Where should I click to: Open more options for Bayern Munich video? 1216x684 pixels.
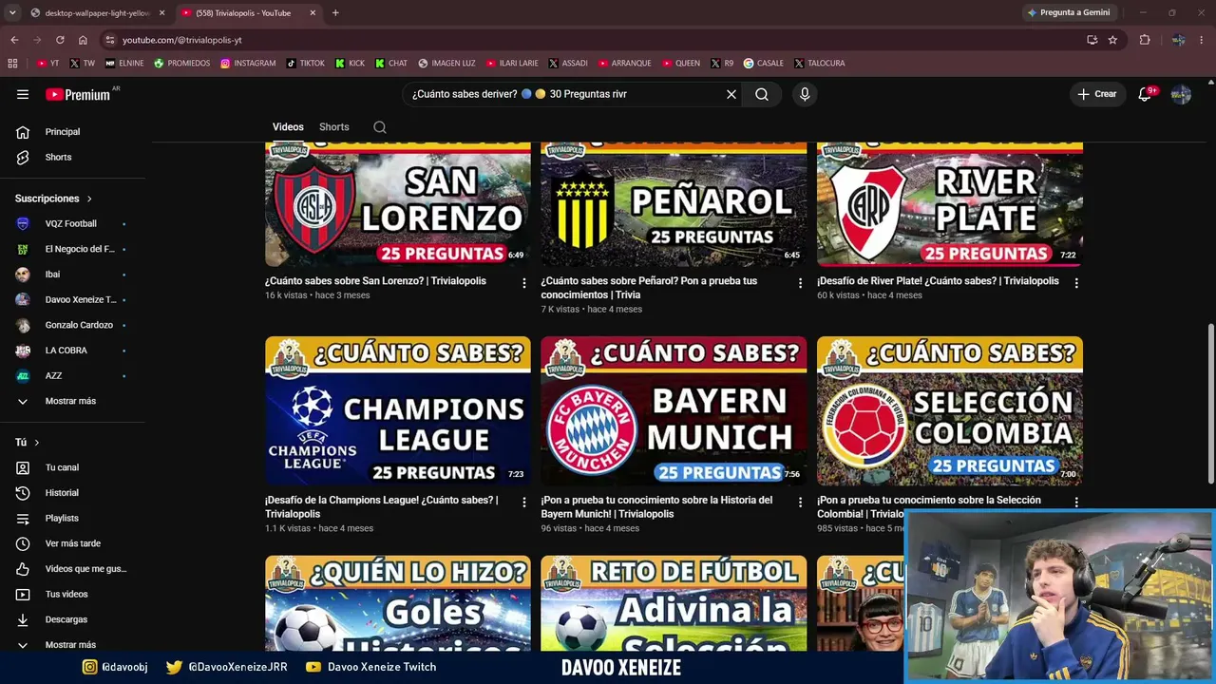coord(800,502)
